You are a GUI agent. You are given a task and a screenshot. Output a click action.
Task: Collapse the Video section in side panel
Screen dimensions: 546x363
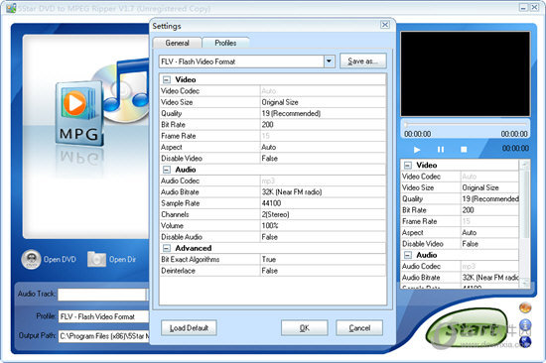[408, 166]
